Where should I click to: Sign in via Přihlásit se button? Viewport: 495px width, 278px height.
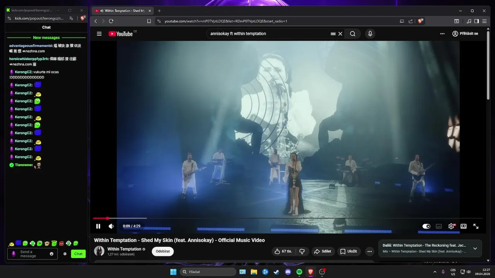[x=465, y=34]
